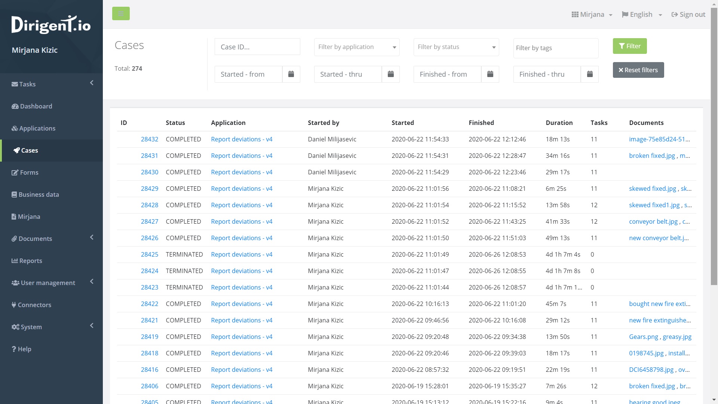Image resolution: width=718 pixels, height=404 pixels.
Task: Expand the User management sidebar submenu
Action: (x=48, y=283)
